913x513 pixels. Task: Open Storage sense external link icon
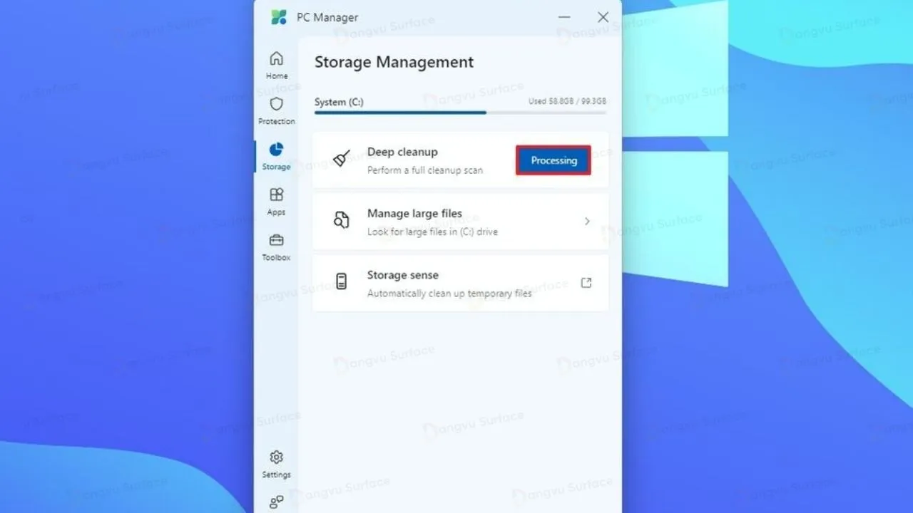coord(586,283)
